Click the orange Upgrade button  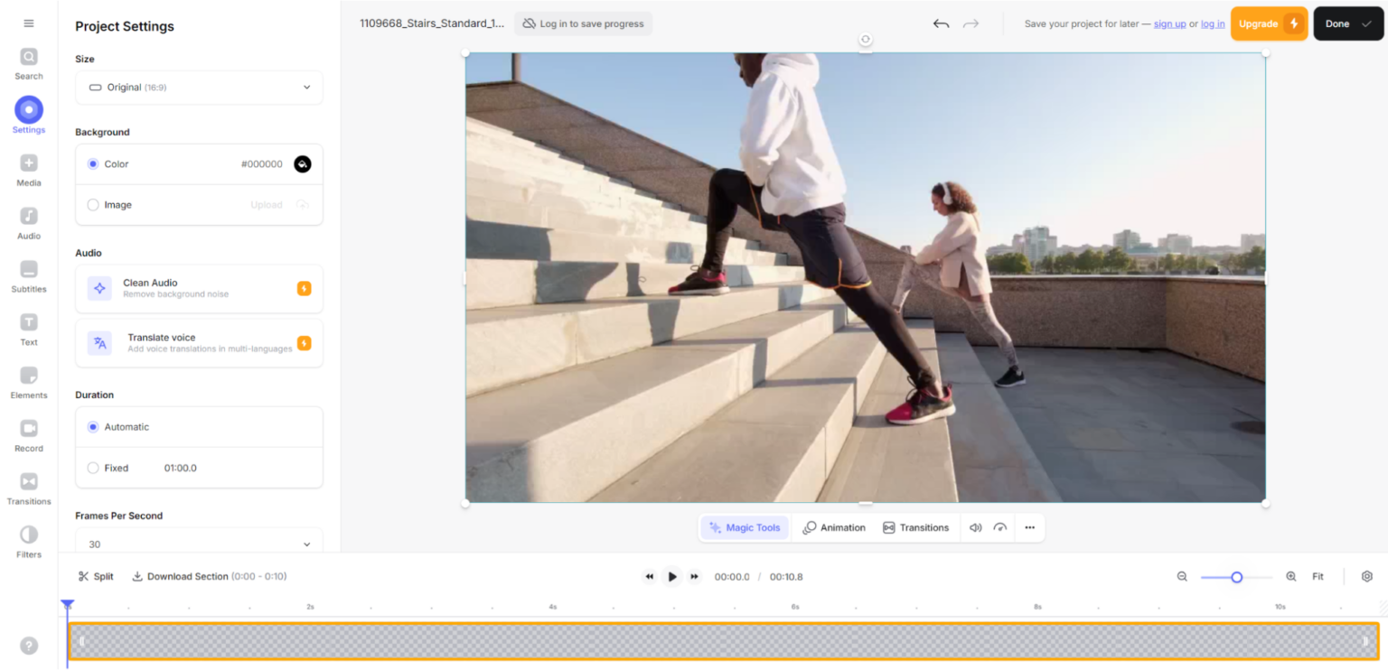(1268, 24)
